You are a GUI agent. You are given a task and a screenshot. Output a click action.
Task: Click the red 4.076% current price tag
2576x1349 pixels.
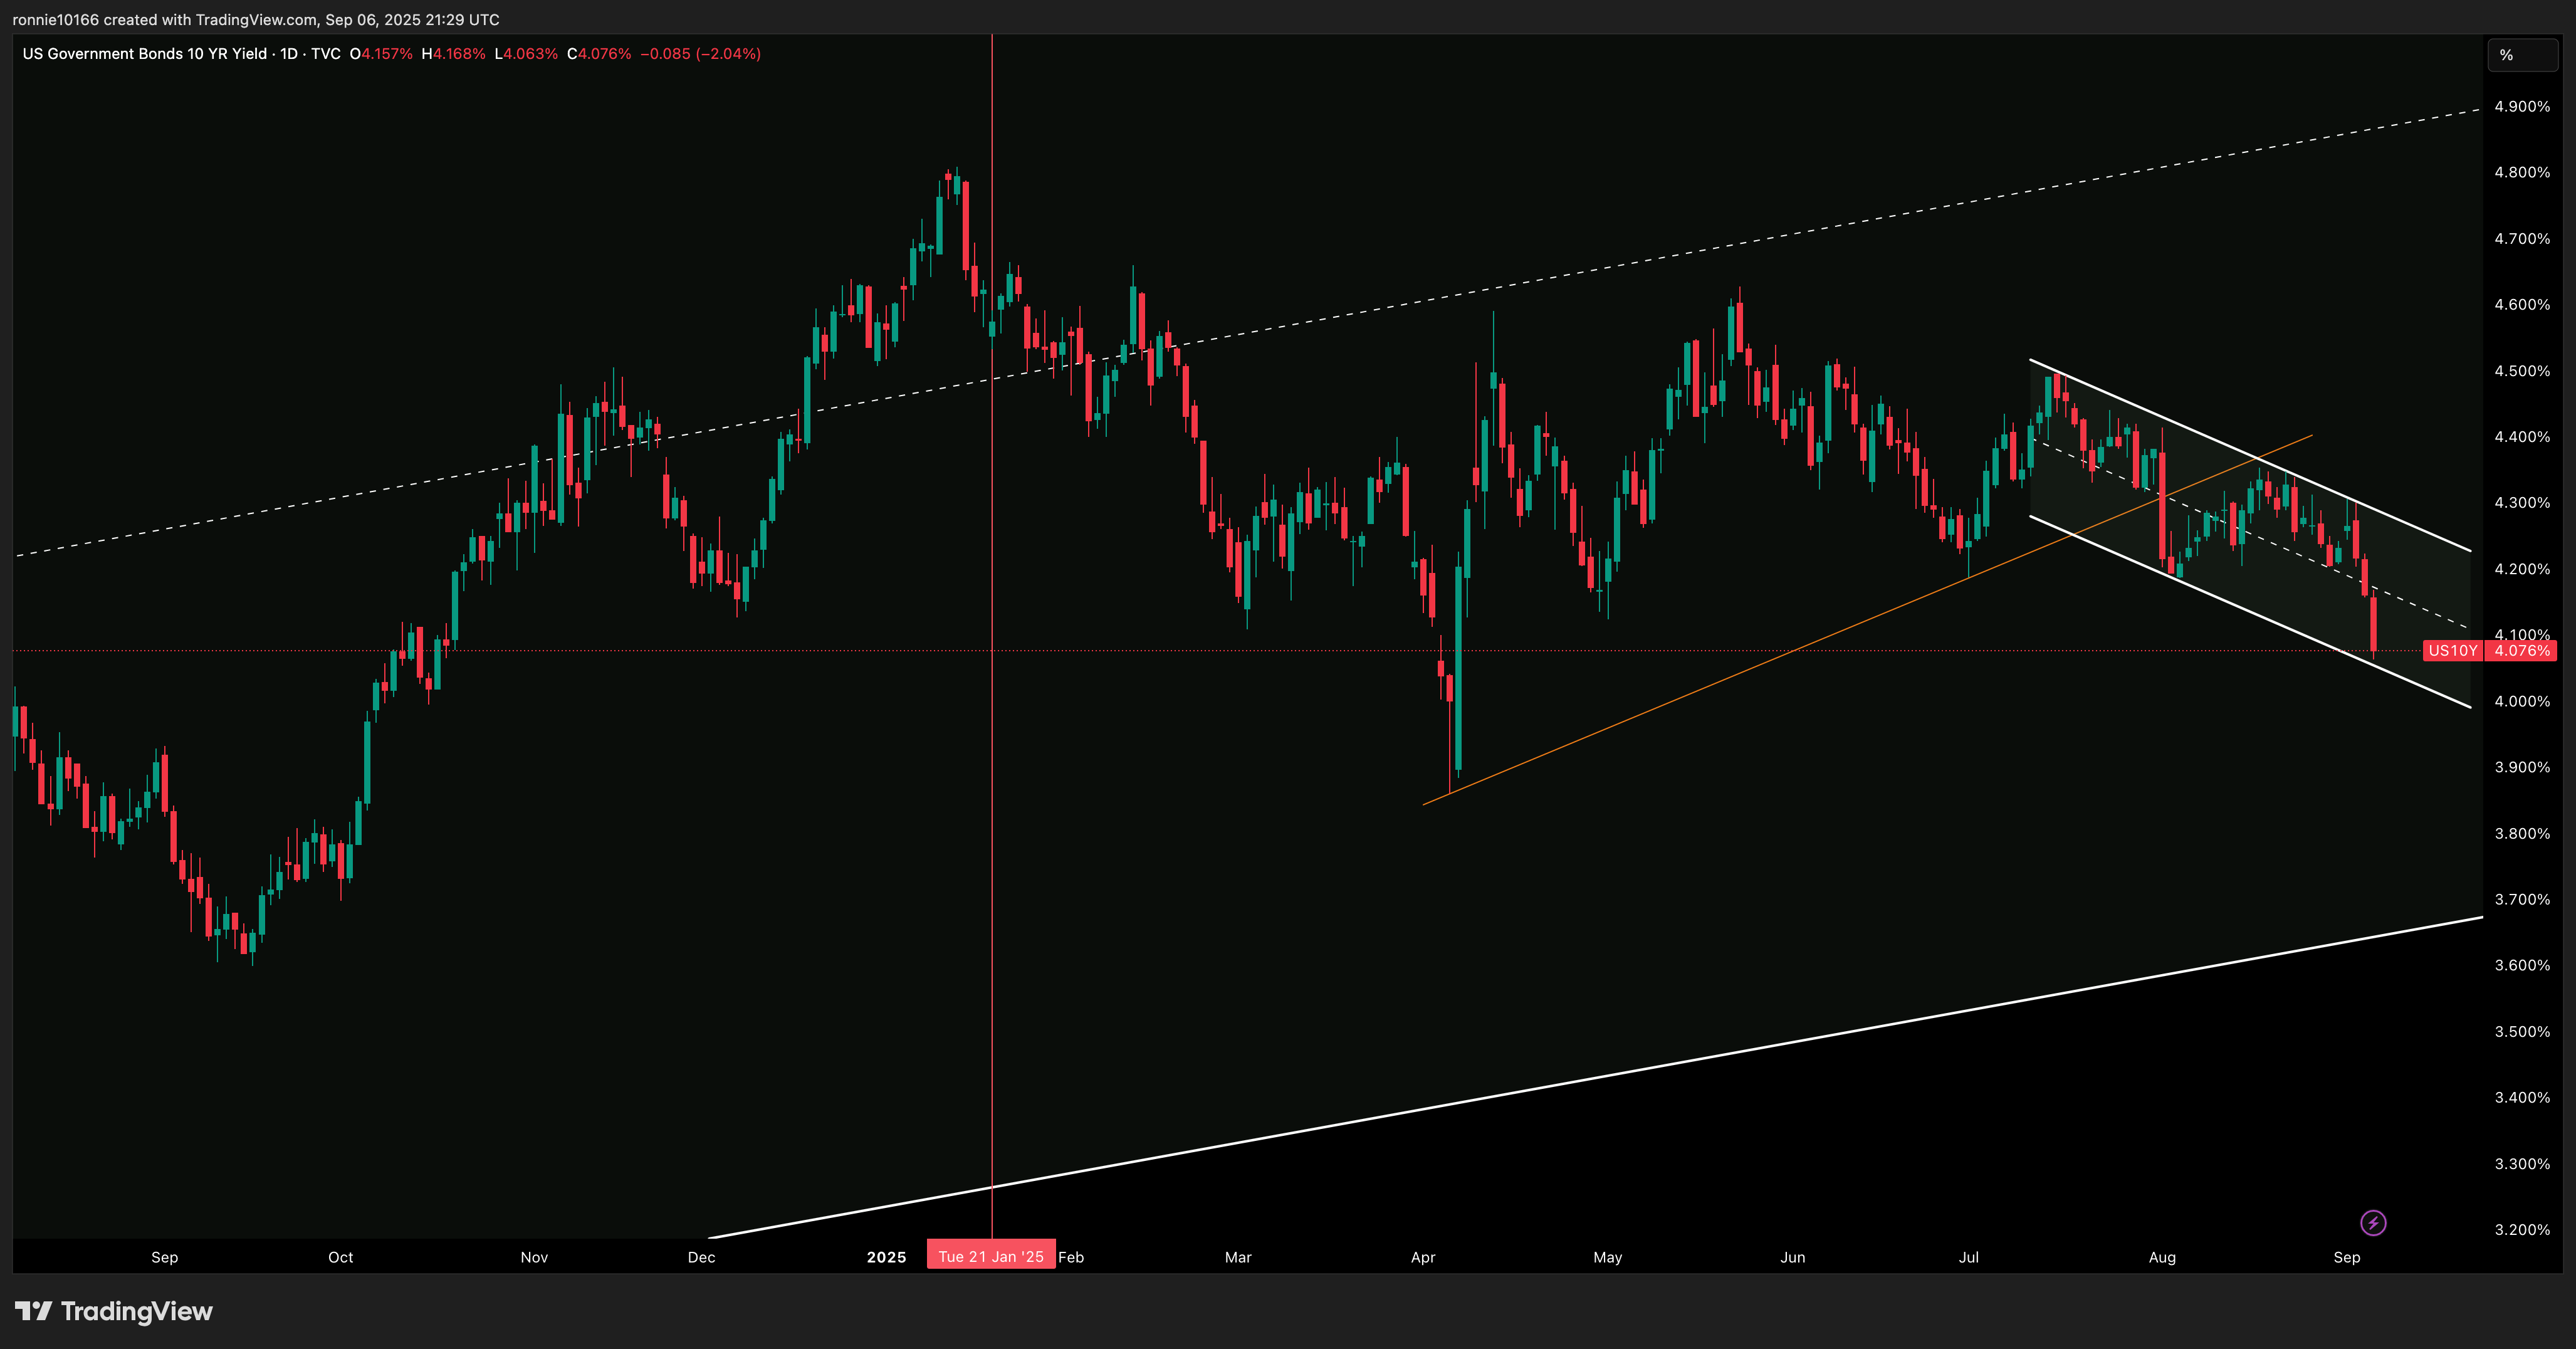[2521, 651]
